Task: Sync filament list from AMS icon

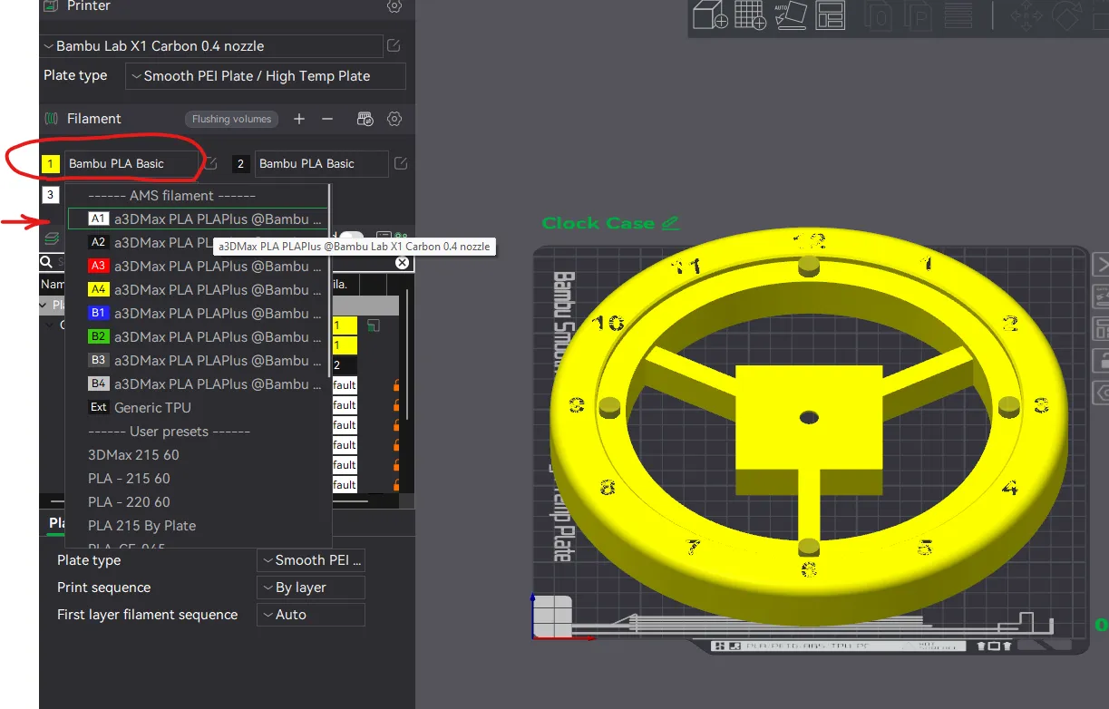Action: pyautogui.click(x=365, y=118)
